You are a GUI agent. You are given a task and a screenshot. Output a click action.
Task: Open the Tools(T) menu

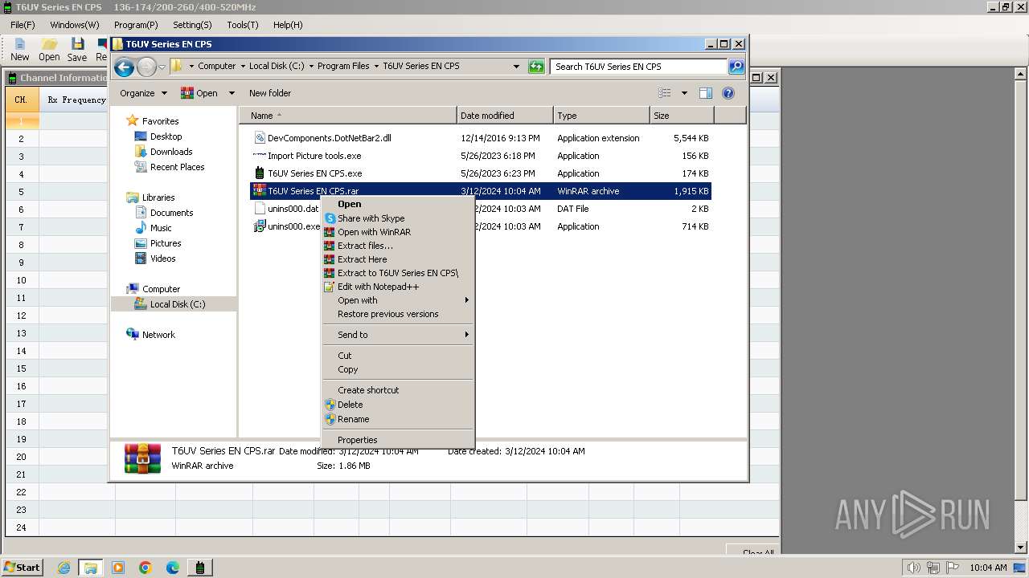point(243,25)
